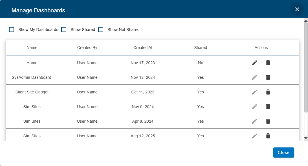308x166 pixels.
Task: Click the vertical scrollbar thumb
Action: point(305,68)
